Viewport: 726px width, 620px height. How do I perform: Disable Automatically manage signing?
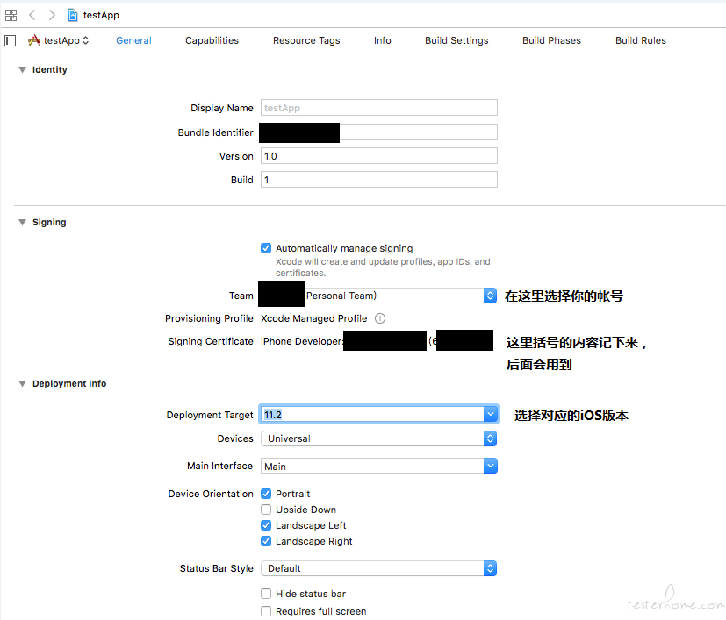pyautogui.click(x=266, y=248)
